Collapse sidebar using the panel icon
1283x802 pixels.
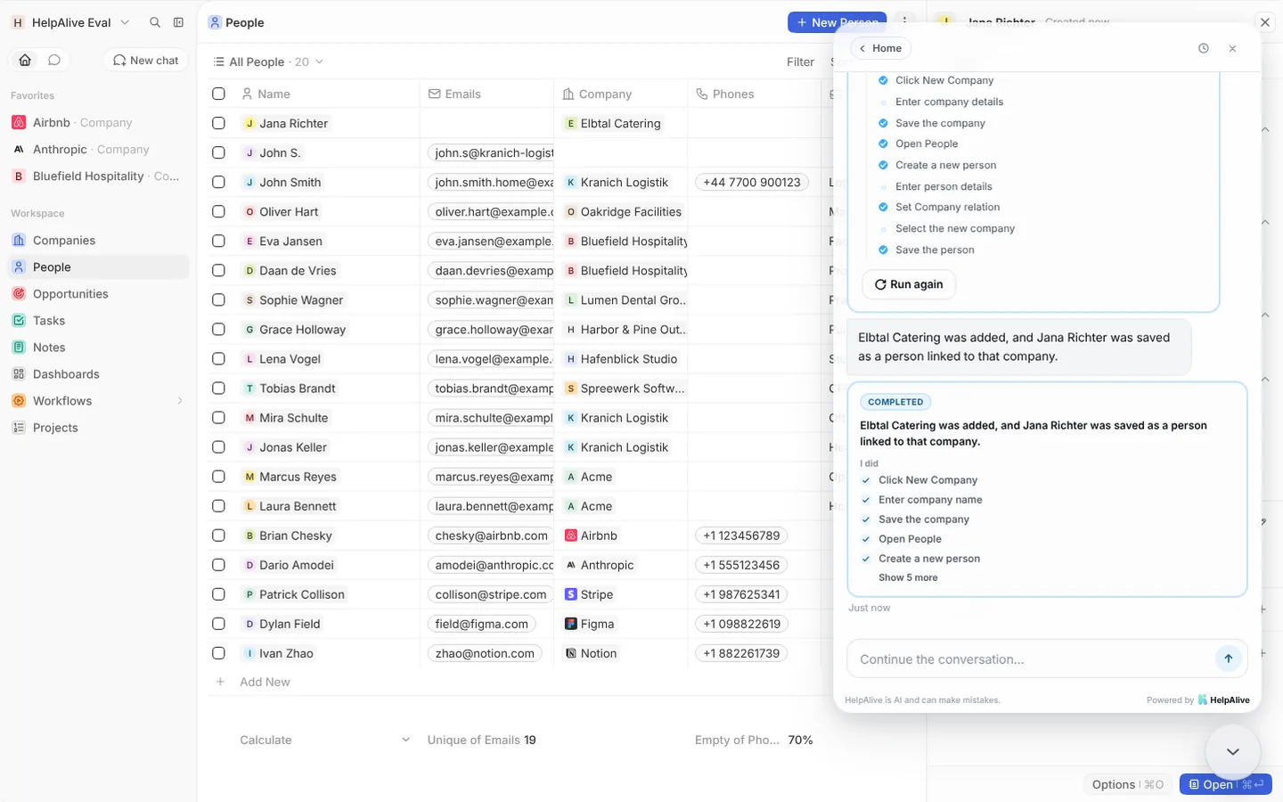pos(178,22)
